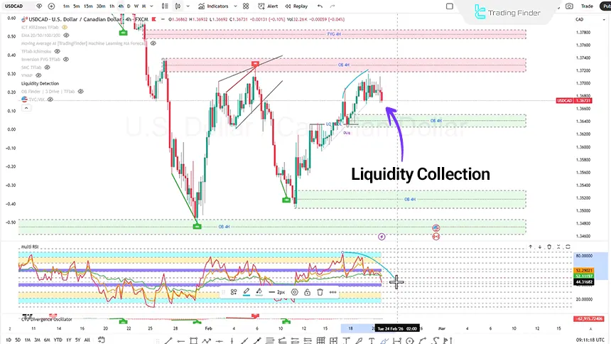Viewport: 611px width, 344px height.
Task: Create an Alert
Action: [x=268, y=6]
